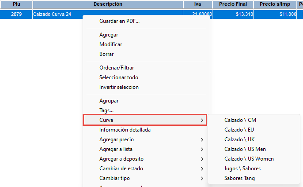Choose the Sabores Tang submenu item
This screenshot has height=187, width=303.
(239, 178)
